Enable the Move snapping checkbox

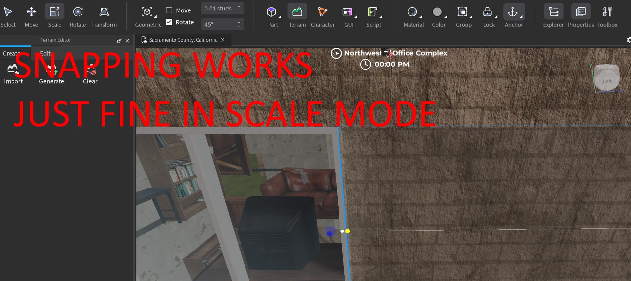tap(169, 10)
